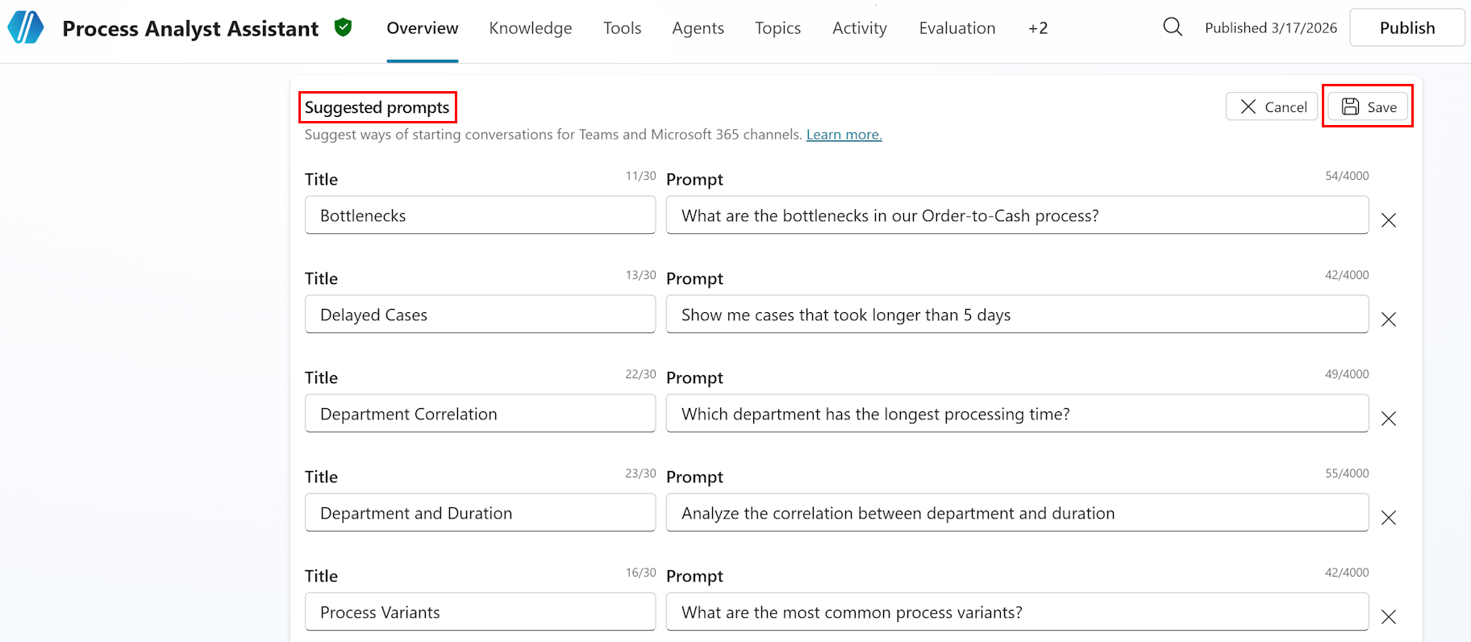
Task: Expand the +2 more tabs overflow
Action: click(1038, 28)
